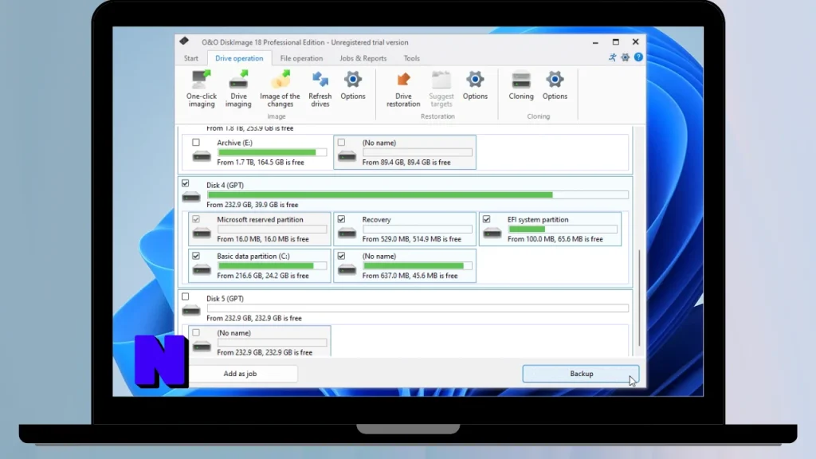Open Restoration group Options
Screen dimensions: 816x459
[x=475, y=86]
